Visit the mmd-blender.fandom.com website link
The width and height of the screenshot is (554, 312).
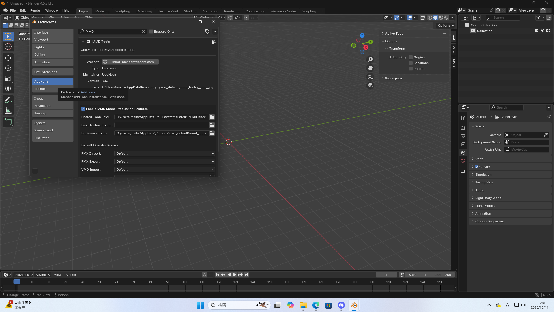[x=130, y=62]
